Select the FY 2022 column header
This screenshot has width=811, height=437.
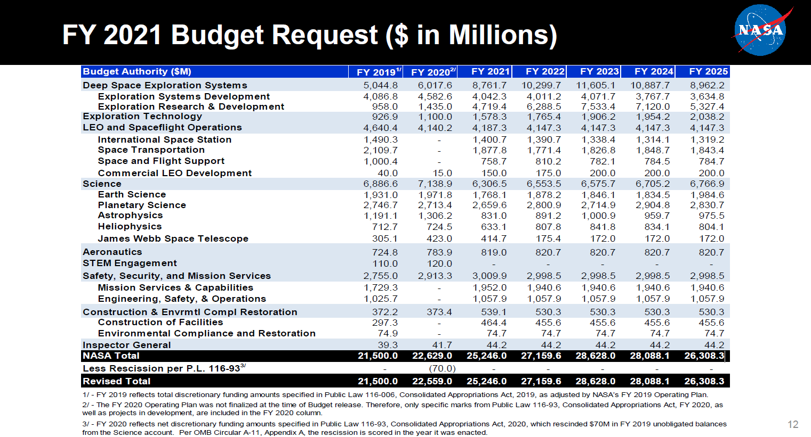point(540,71)
